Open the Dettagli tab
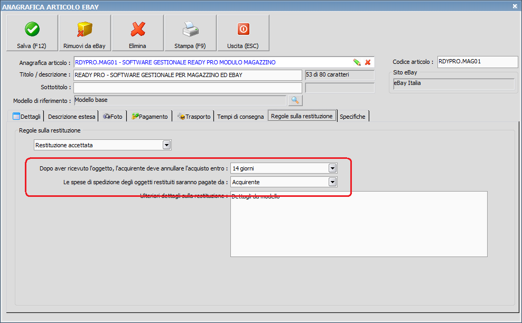 coord(26,117)
